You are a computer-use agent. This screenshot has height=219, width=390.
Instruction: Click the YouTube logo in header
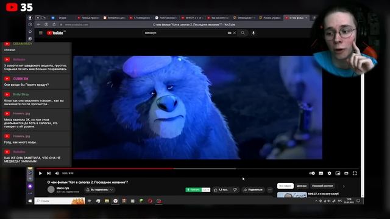55,33
